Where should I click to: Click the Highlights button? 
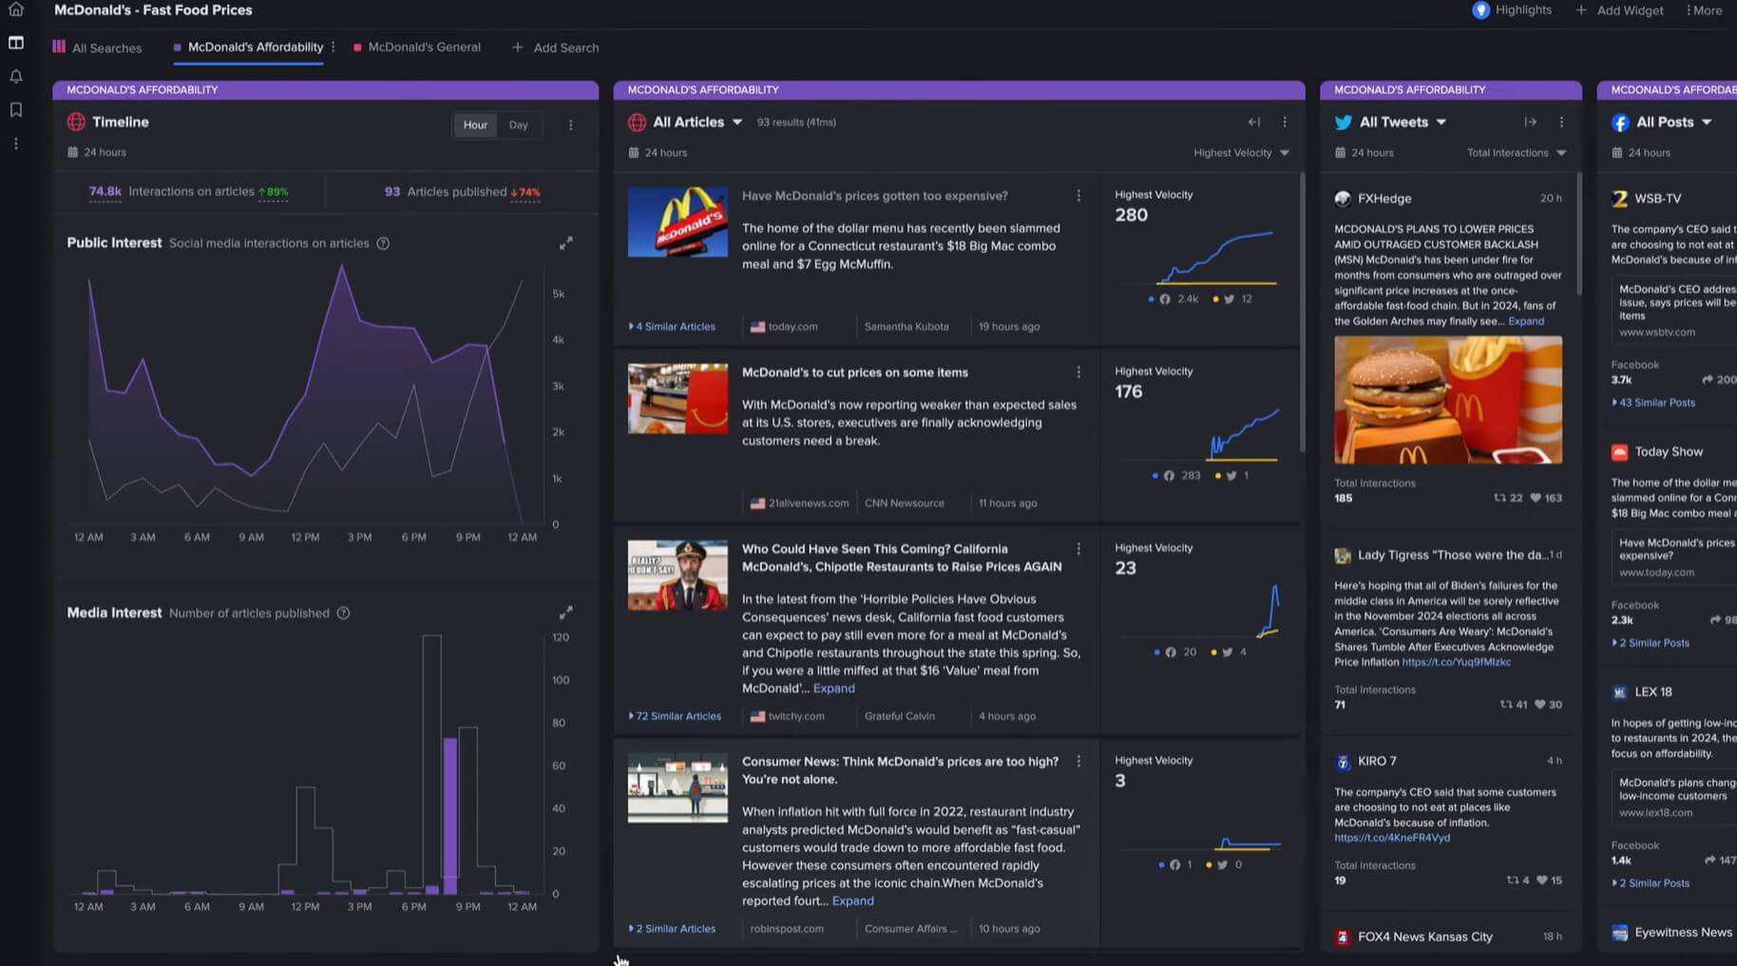pyautogui.click(x=1512, y=10)
